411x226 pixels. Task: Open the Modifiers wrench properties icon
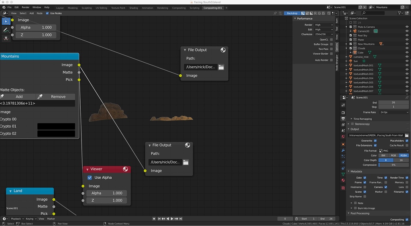[x=343, y=150]
